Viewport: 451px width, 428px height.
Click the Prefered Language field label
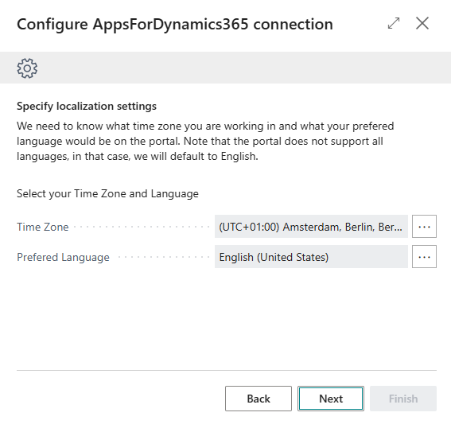tap(64, 257)
